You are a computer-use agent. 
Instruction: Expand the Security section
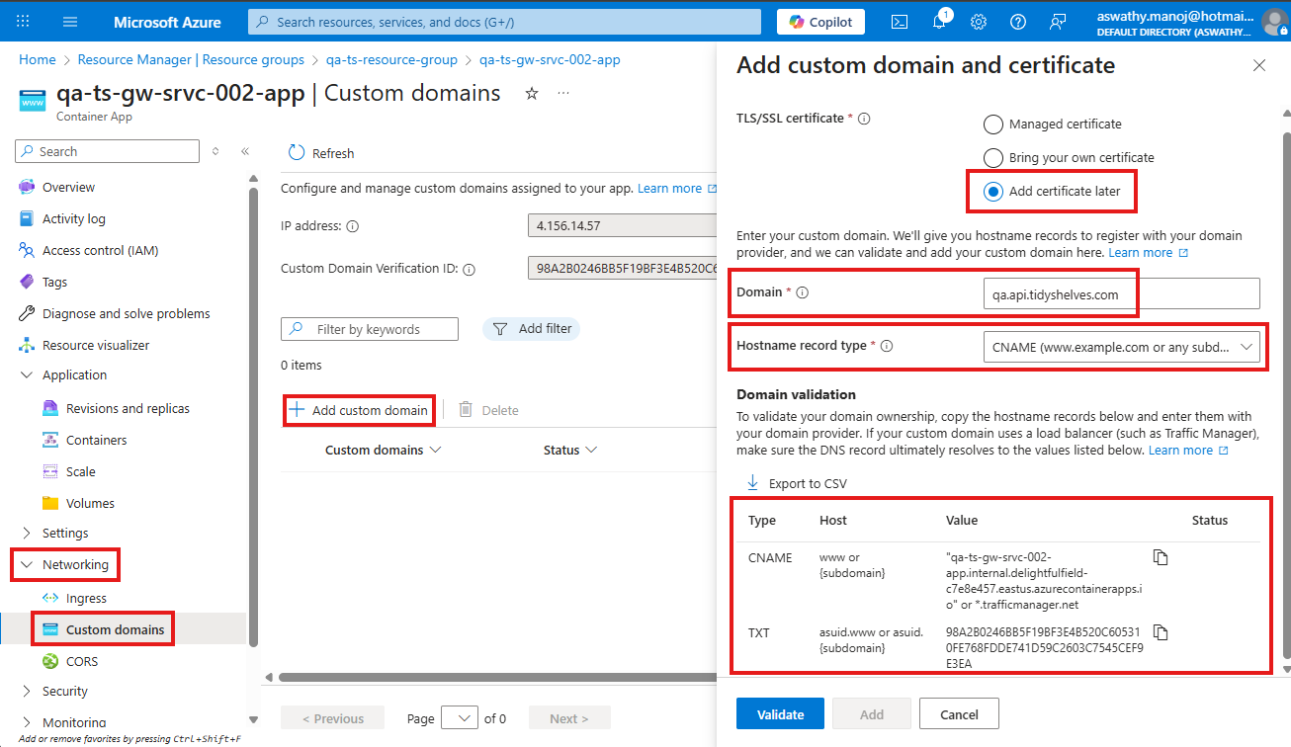tap(27, 692)
